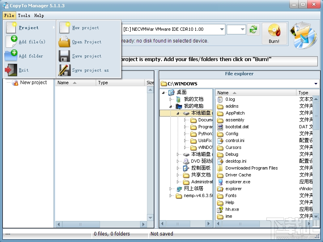Click the Save project floppy icon
This screenshot has width=323, height=242.
pos(64,56)
